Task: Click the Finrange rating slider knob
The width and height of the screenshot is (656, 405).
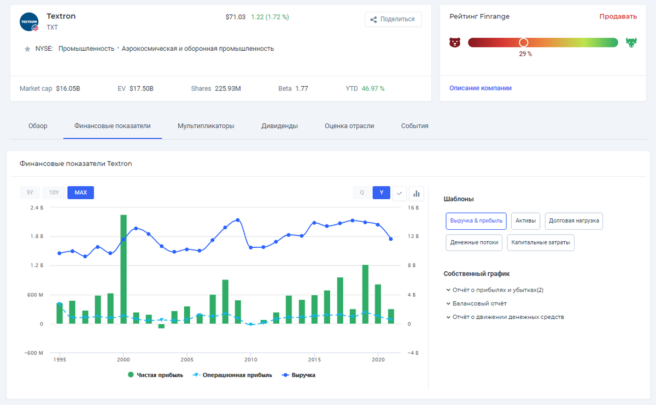Action: [524, 43]
